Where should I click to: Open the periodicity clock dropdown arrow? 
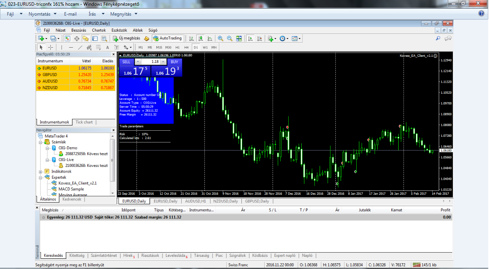[x=287, y=38]
